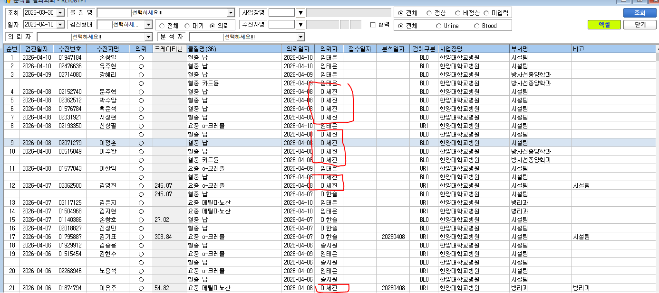Open the 분석자 selection dropdown
Viewport: 659px width, 293px height.
(x=300, y=37)
